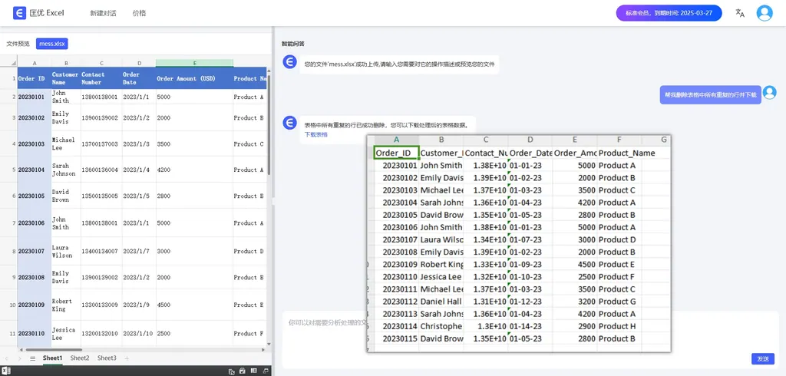Open the sheet list hamburger menu
Screen dimensions: 786x376
click(x=32, y=358)
